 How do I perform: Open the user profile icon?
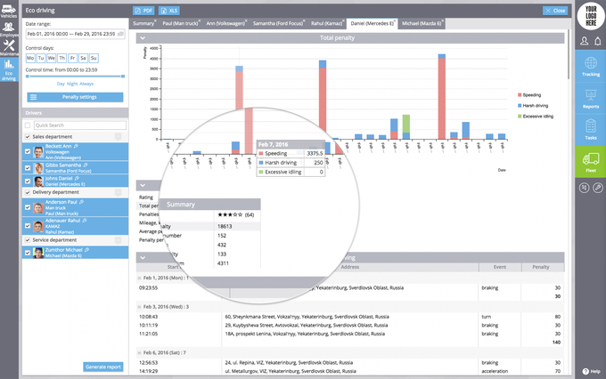(584, 41)
